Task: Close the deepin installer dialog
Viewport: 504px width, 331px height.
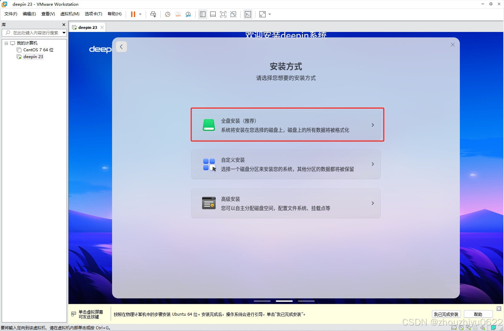Action: click(x=453, y=45)
